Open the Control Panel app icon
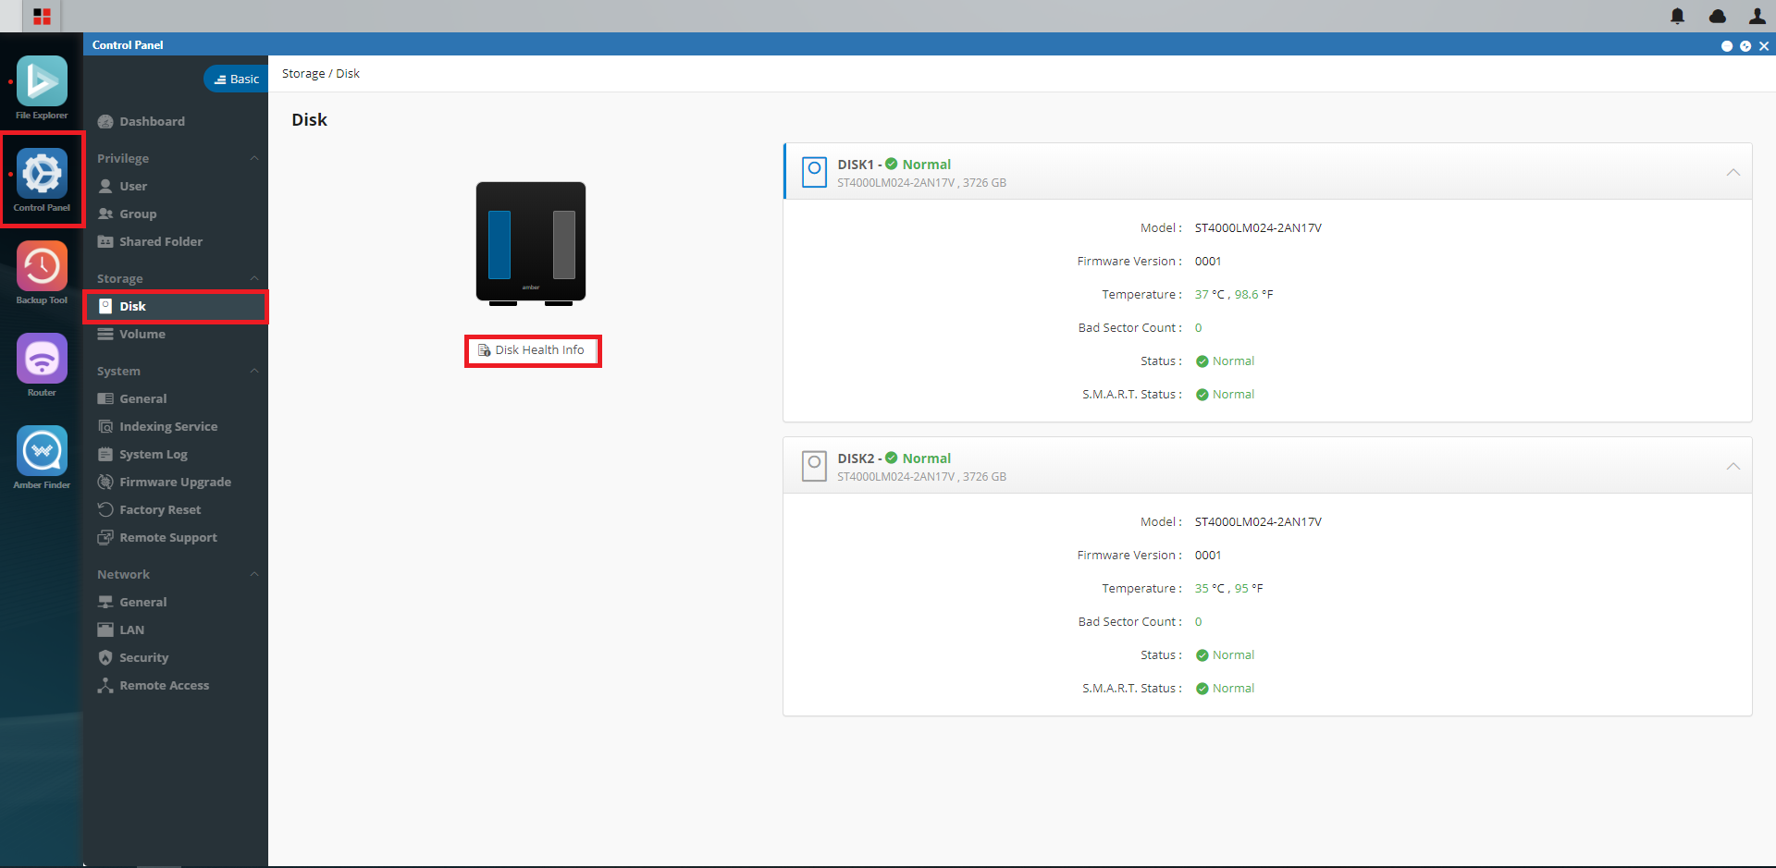The image size is (1776, 868). click(x=42, y=174)
